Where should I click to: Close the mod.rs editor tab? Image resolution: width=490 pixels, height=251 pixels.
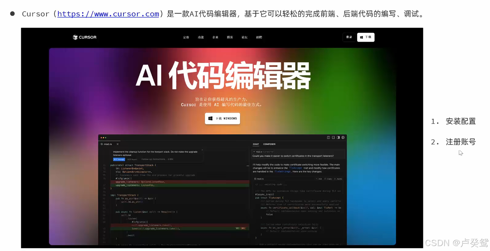[117, 144]
